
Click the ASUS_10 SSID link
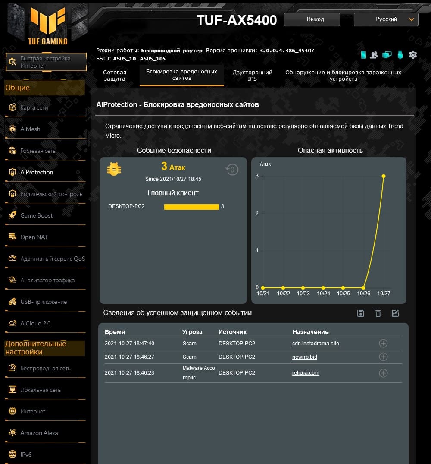[125, 59]
